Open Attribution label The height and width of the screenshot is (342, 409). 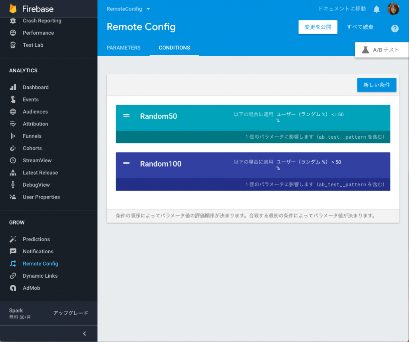pyautogui.click(x=35, y=124)
